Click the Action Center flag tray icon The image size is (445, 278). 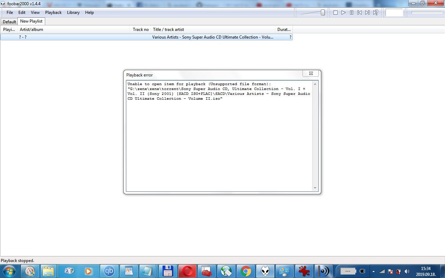pos(390,271)
